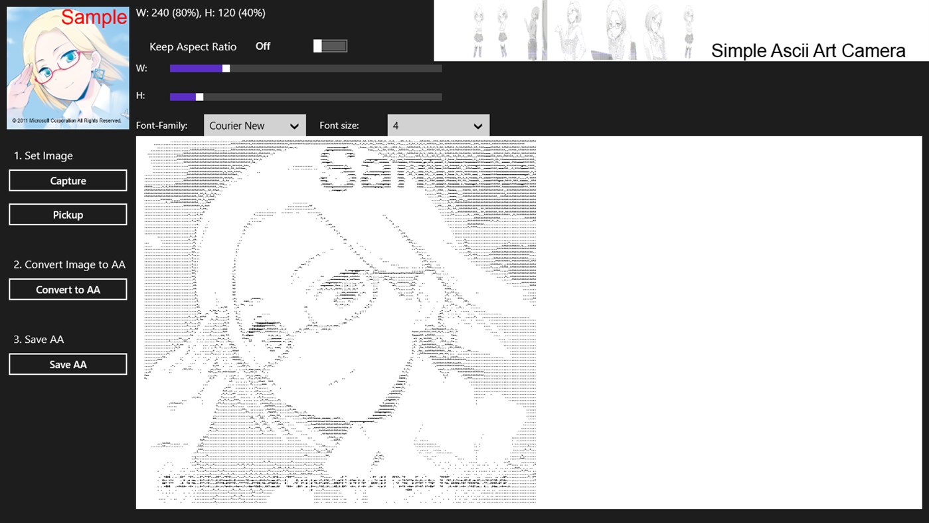The width and height of the screenshot is (929, 523).
Task: Click the Simple Ascii Art Camera title
Action: coord(807,50)
